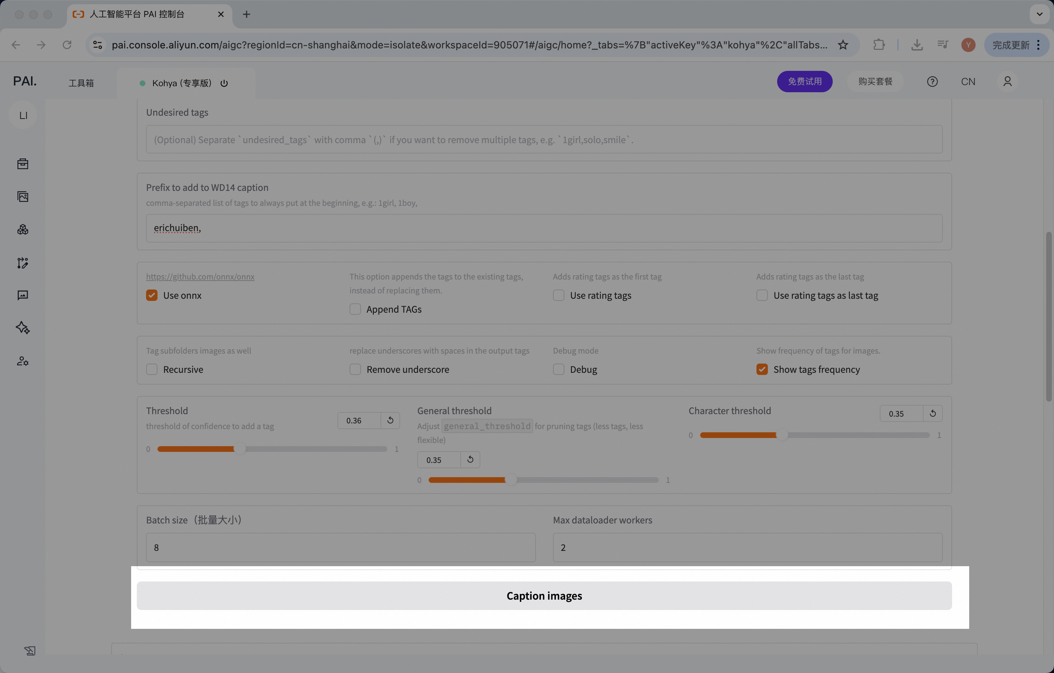1054x673 pixels.
Task: Disable Show tags frequency checkbox
Action: coord(762,370)
